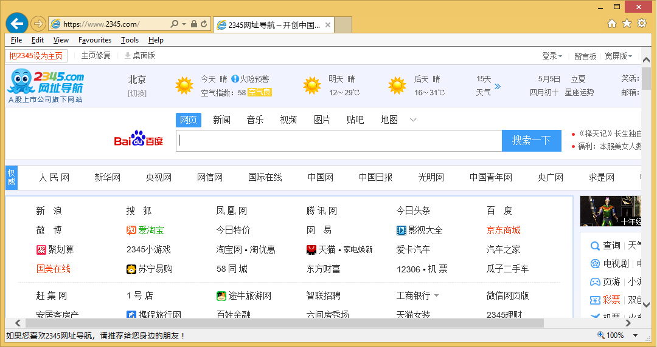Open the File menu
The image size is (657, 347).
(16, 40)
